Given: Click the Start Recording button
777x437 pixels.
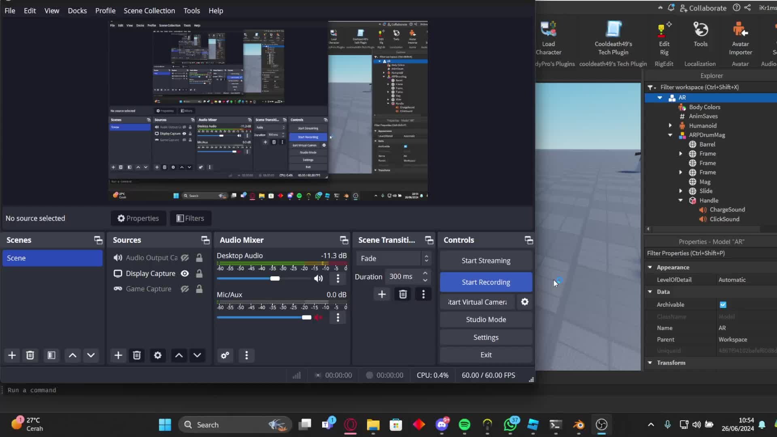Looking at the screenshot, I should [486, 282].
